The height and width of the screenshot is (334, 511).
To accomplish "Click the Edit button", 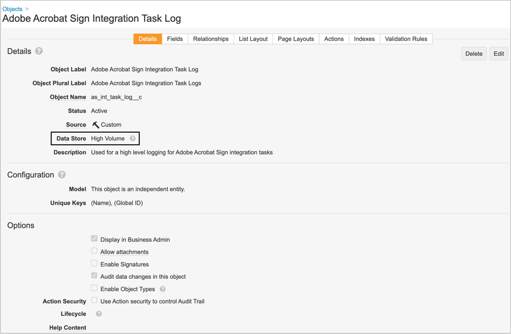I will click(x=498, y=54).
